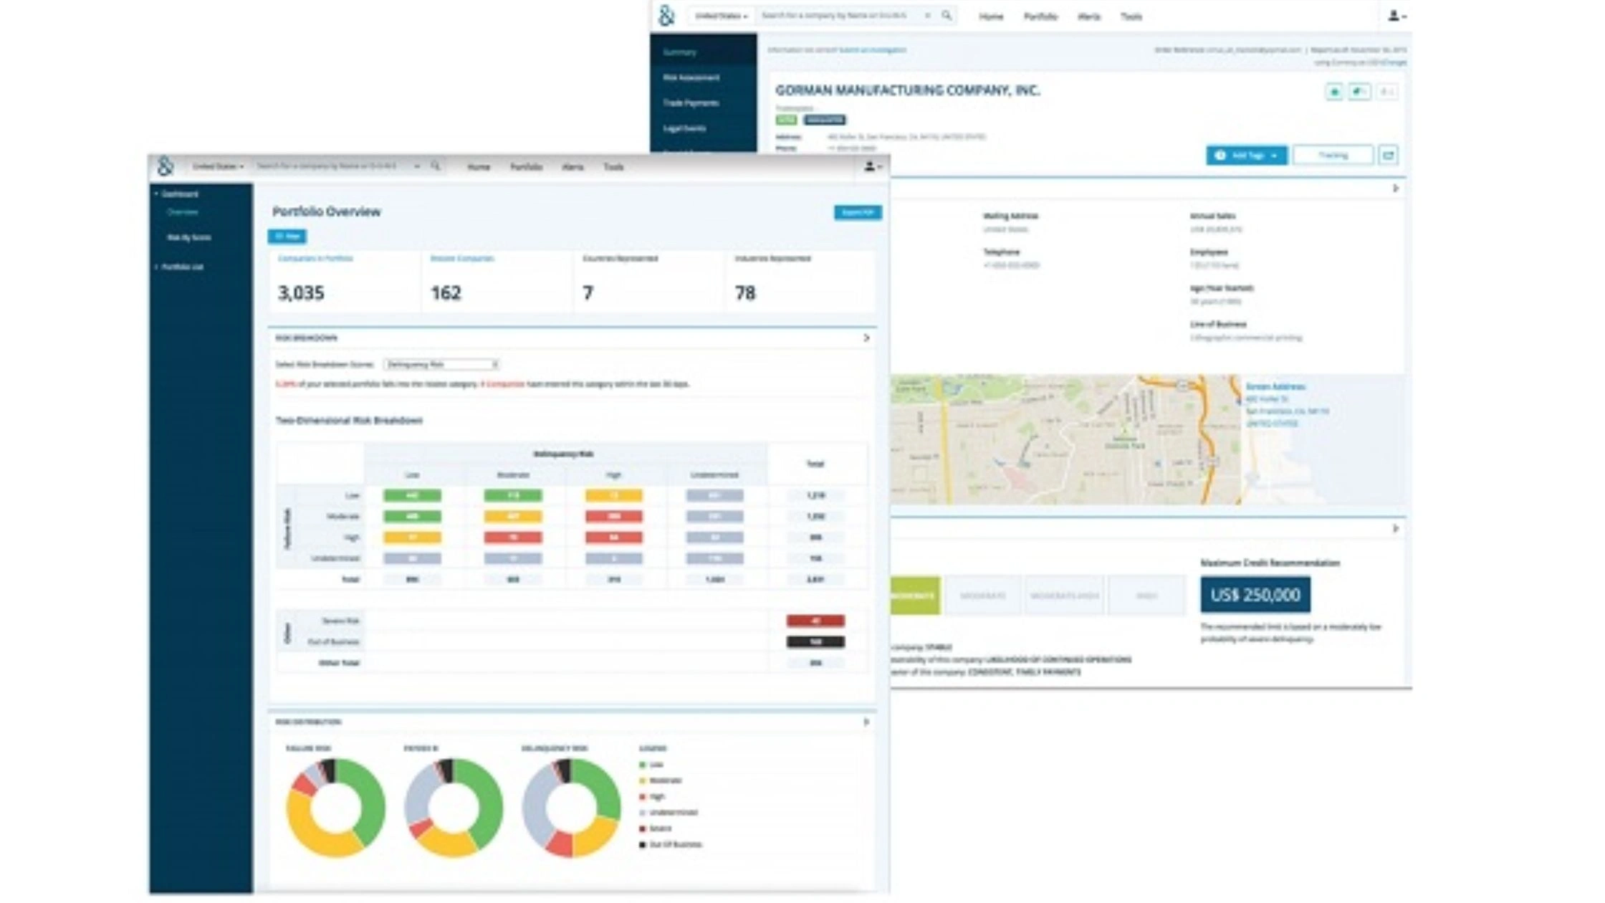
Task: Click search magnifier icon in front window
Action: pos(436,166)
